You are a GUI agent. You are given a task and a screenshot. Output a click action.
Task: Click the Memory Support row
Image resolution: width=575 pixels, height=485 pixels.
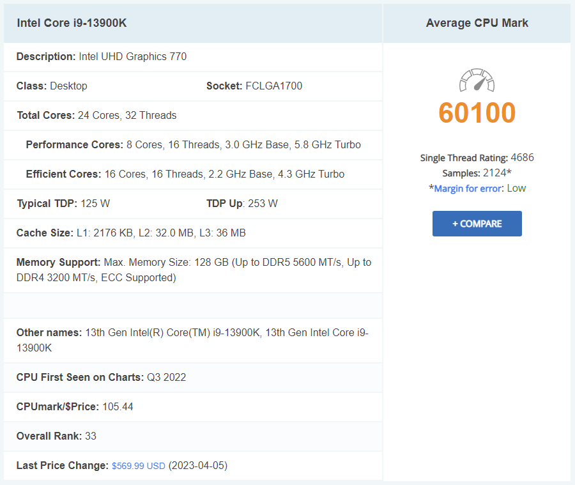[194, 270]
